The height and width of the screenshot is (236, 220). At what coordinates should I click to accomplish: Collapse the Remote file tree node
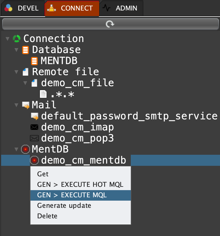[16, 72]
